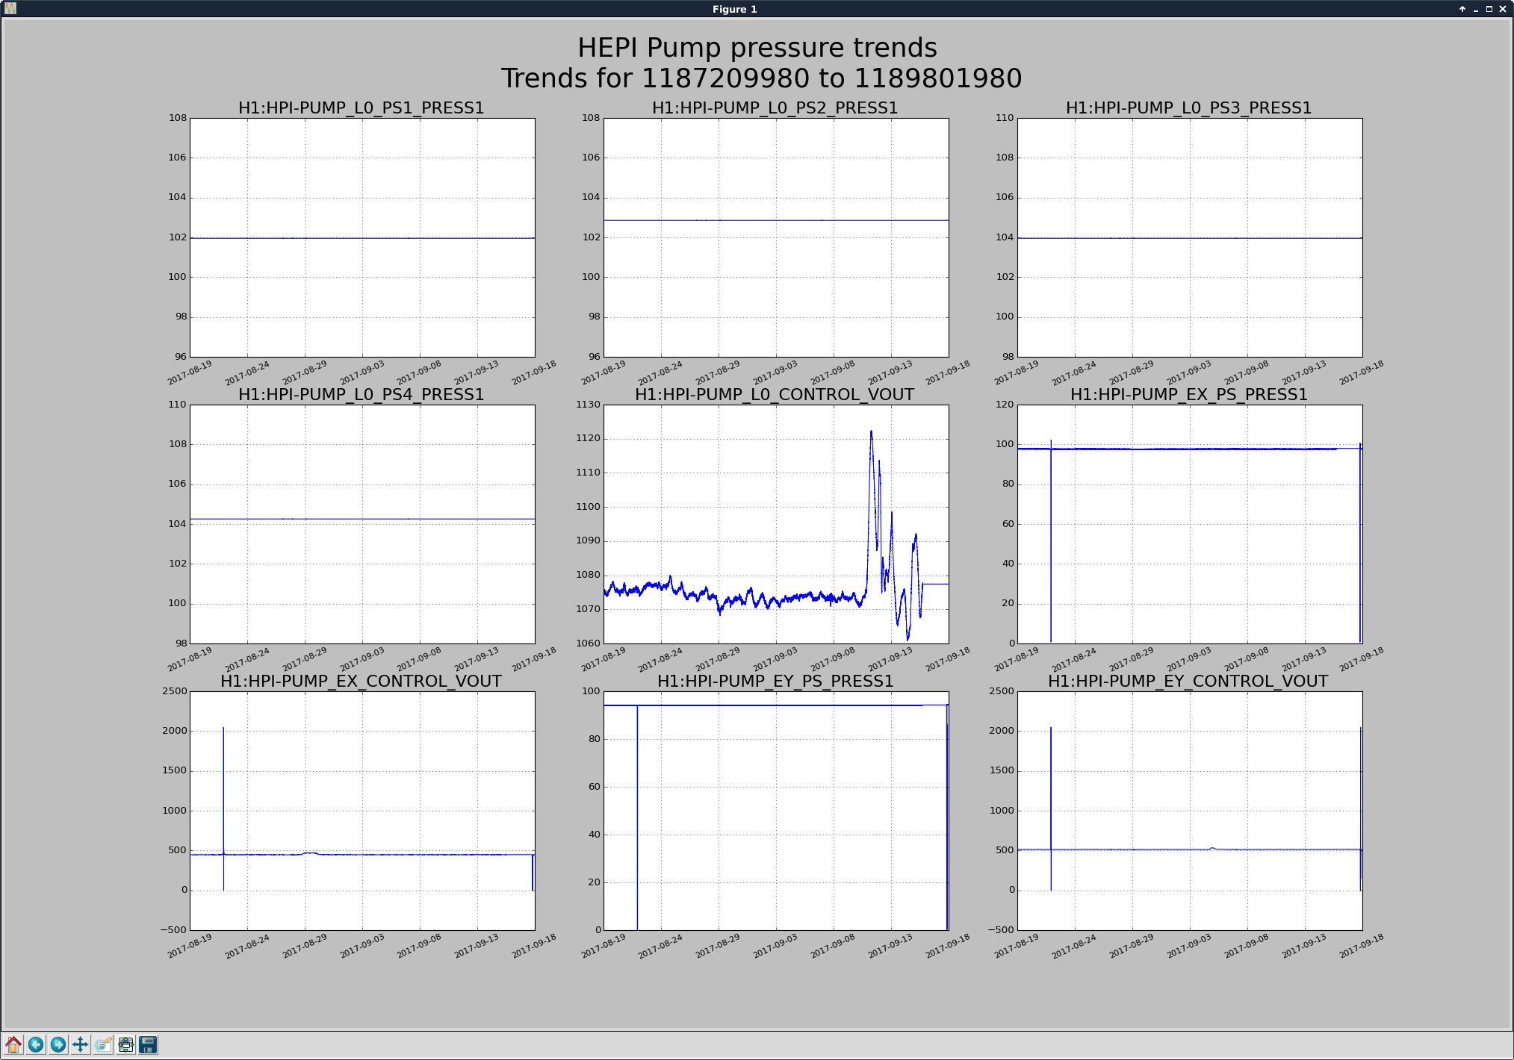Click the 2017-09-03 x-axis label under L0_PS1_PRESS1
Screen dimensions: 1514x1060
pos(362,372)
